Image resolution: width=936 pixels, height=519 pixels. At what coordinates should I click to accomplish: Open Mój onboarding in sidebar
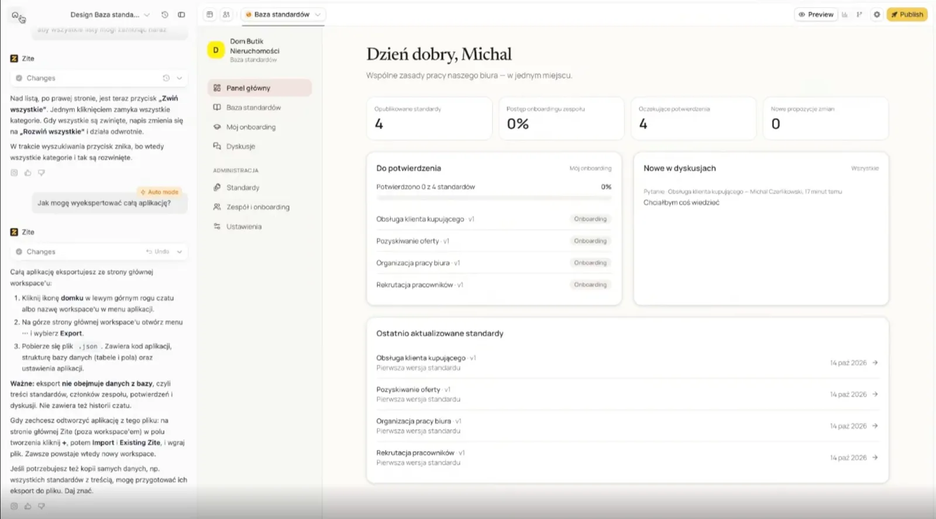click(260, 127)
